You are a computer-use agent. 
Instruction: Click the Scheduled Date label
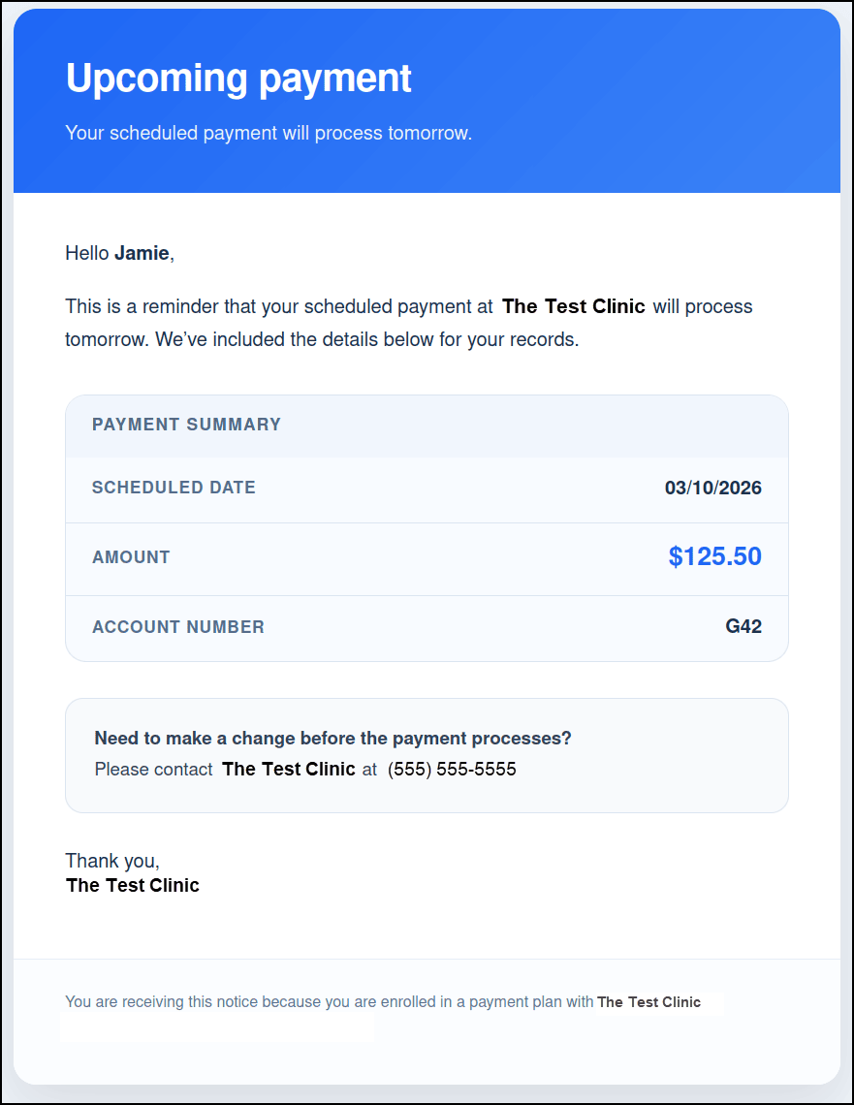(x=174, y=488)
